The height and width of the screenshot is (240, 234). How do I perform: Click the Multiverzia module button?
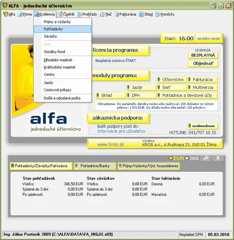tap(202, 87)
